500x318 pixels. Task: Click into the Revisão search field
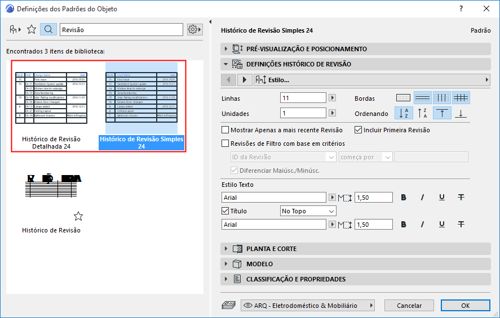pos(122,30)
